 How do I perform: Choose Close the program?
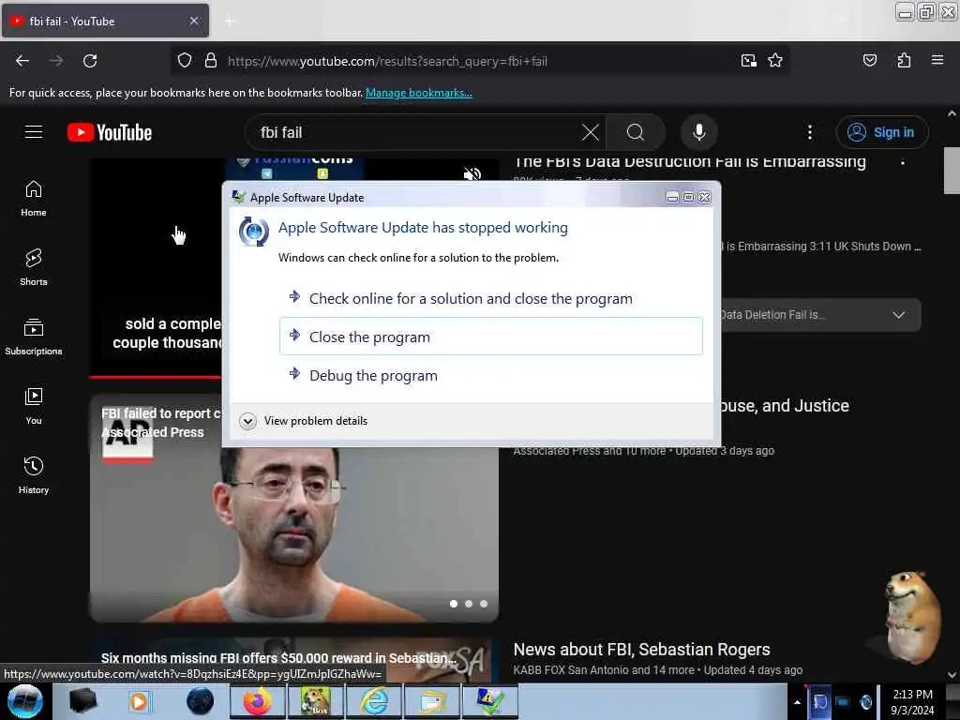pyautogui.click(x=491, y=337)
